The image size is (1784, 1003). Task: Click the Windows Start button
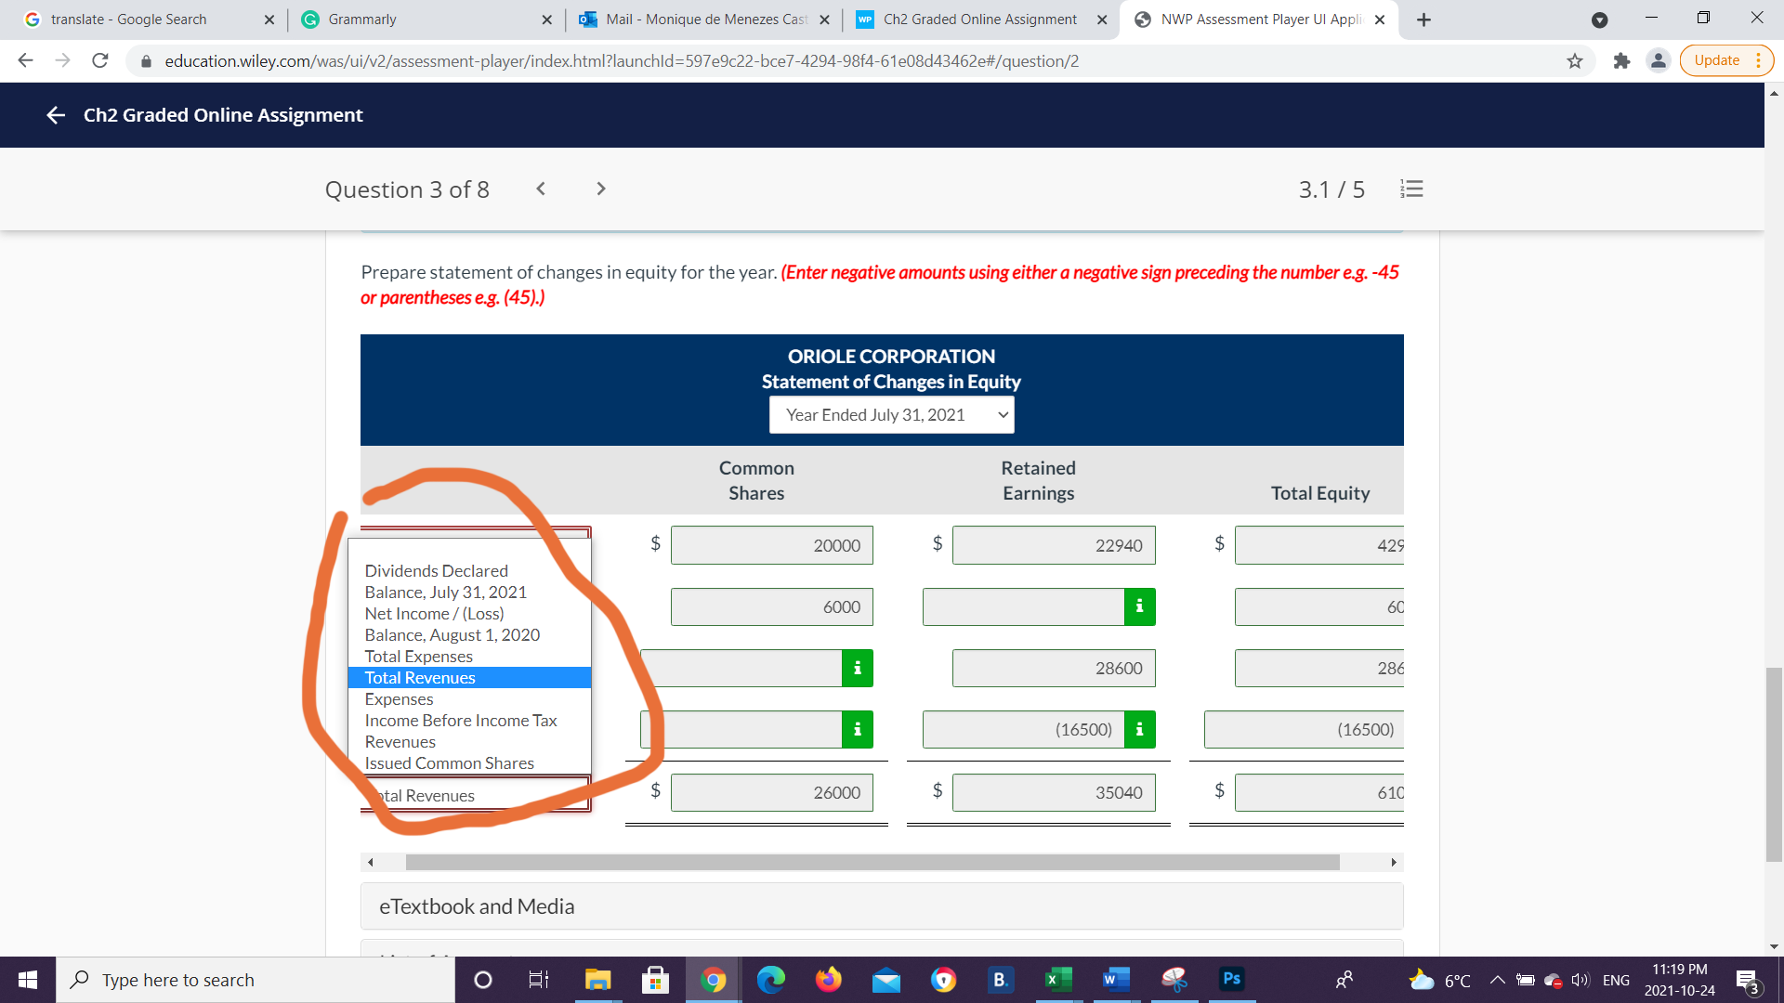coord(27,979)
